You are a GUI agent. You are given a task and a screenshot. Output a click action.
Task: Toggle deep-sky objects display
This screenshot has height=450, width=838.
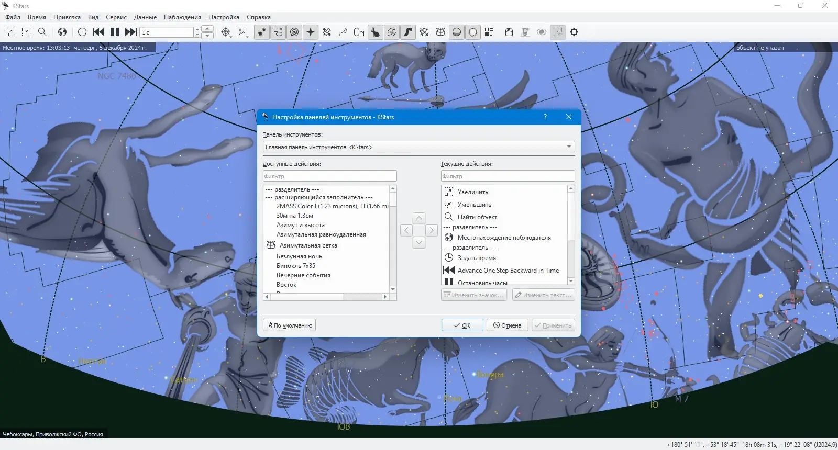pyautogui.click(x=278, y=32)
